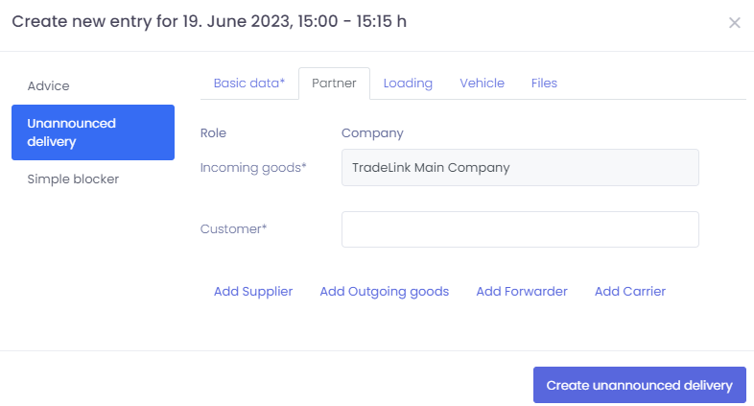This screenshot has height=406, width=754.
Task: Add a Carrier partner role
Action: (x=629, y=291)
